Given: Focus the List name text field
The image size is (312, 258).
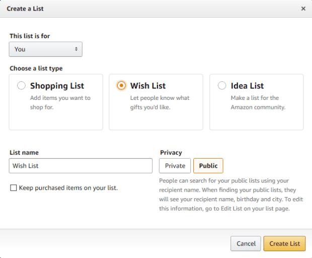Looking at the screenshot, I should pos(81,166).
